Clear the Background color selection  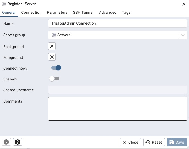tap(52, 46)
